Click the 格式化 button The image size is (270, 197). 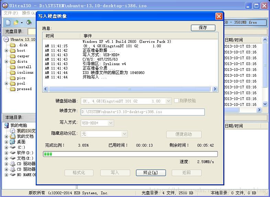pos(79,173)
